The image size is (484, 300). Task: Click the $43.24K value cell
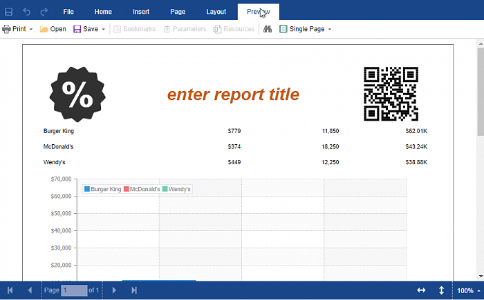(416, 147)
